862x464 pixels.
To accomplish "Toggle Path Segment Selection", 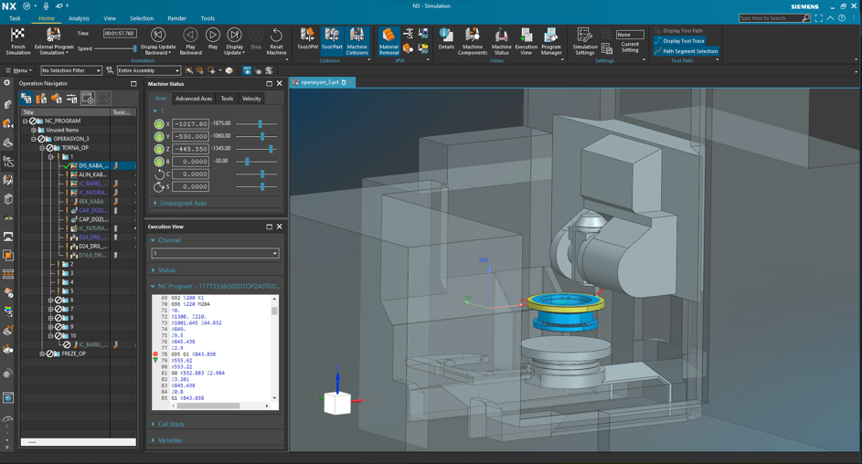I will pos(686,51).
